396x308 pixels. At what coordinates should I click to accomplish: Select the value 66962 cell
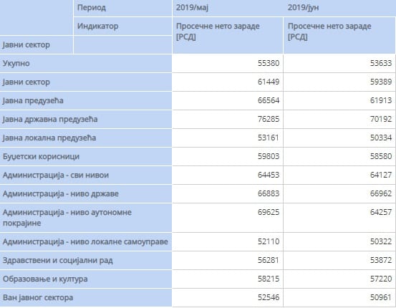(339, 194)
